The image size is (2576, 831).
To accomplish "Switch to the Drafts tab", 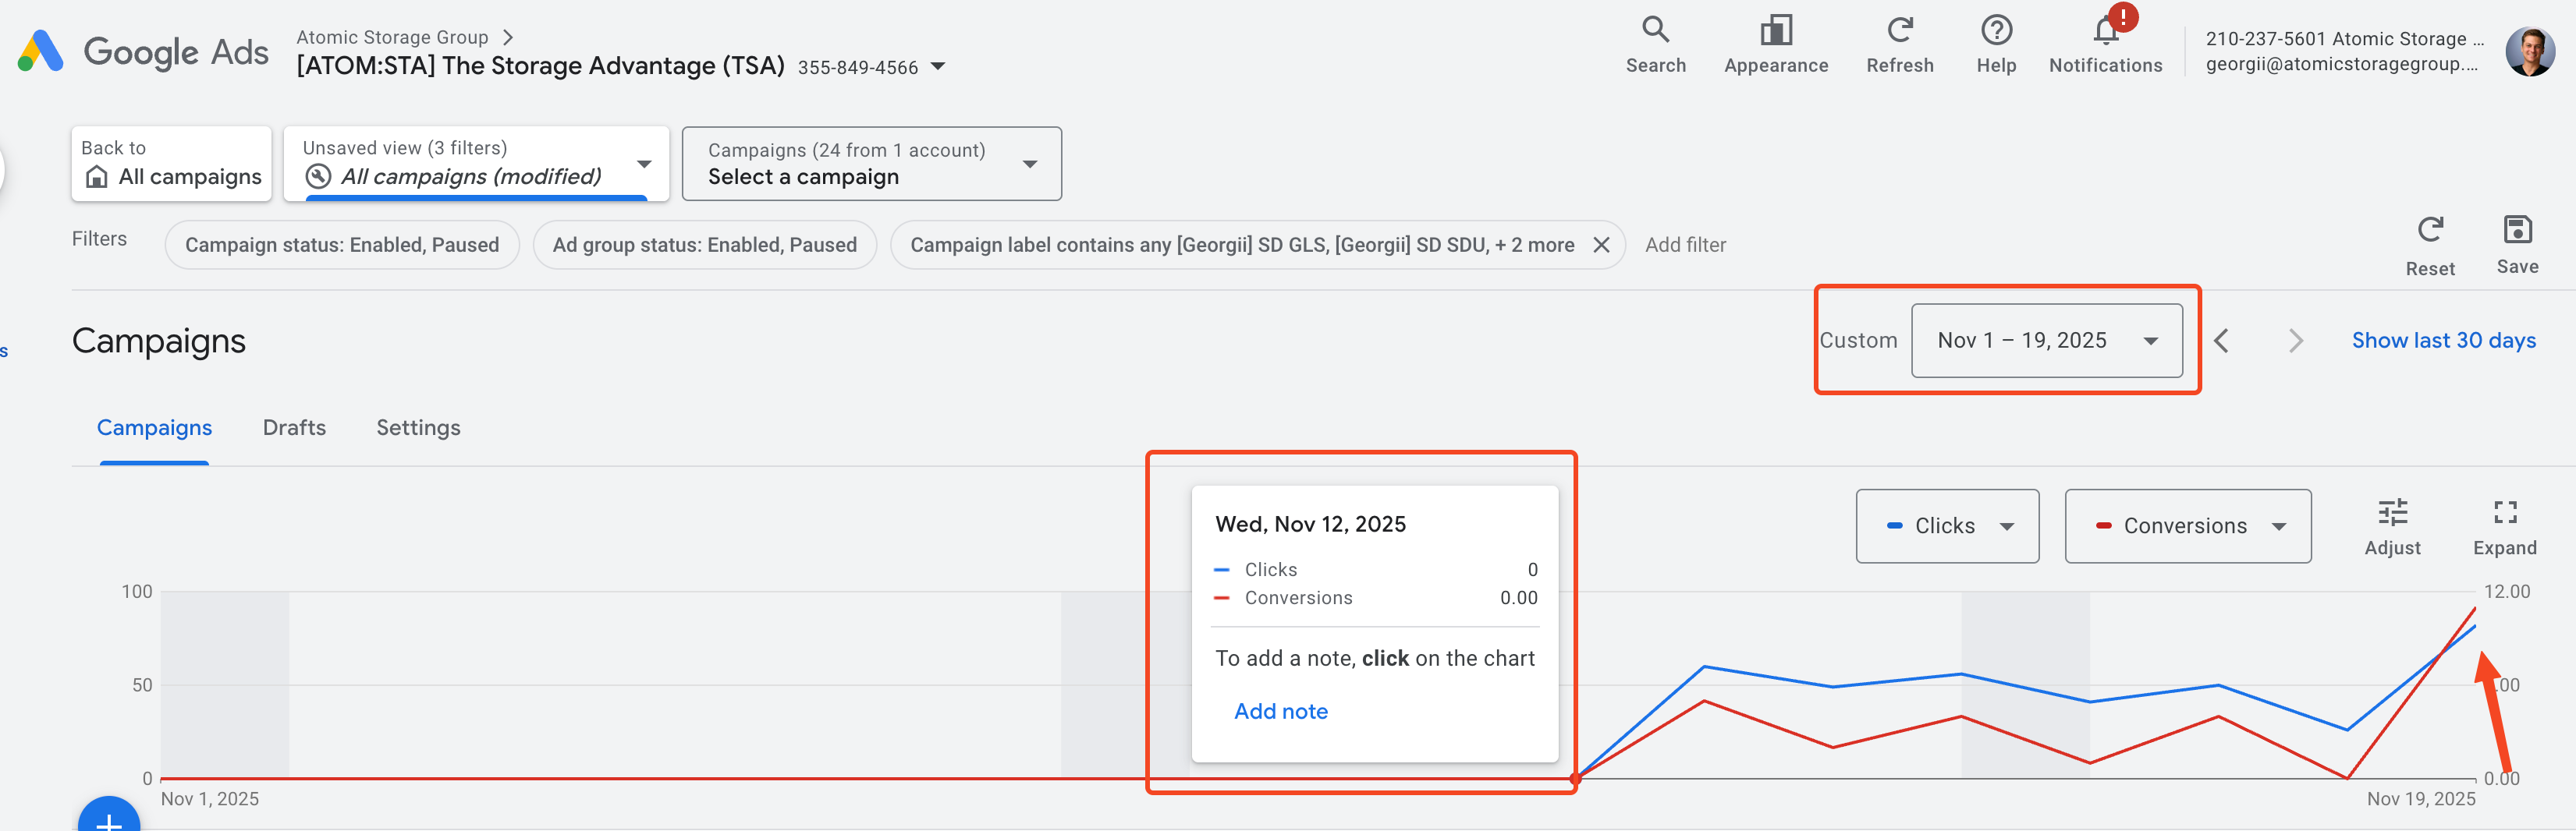I will pos(294,429).
